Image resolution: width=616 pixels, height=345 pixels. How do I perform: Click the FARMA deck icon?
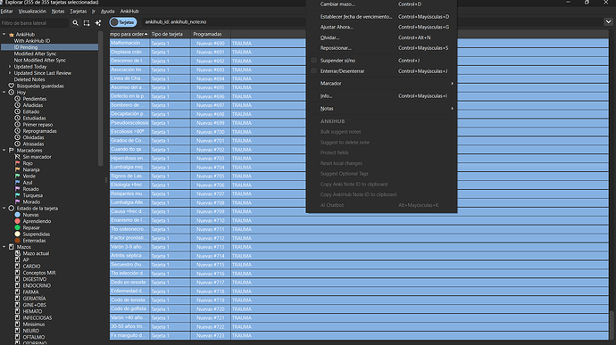pyautogui.click(x=17, y=292)
